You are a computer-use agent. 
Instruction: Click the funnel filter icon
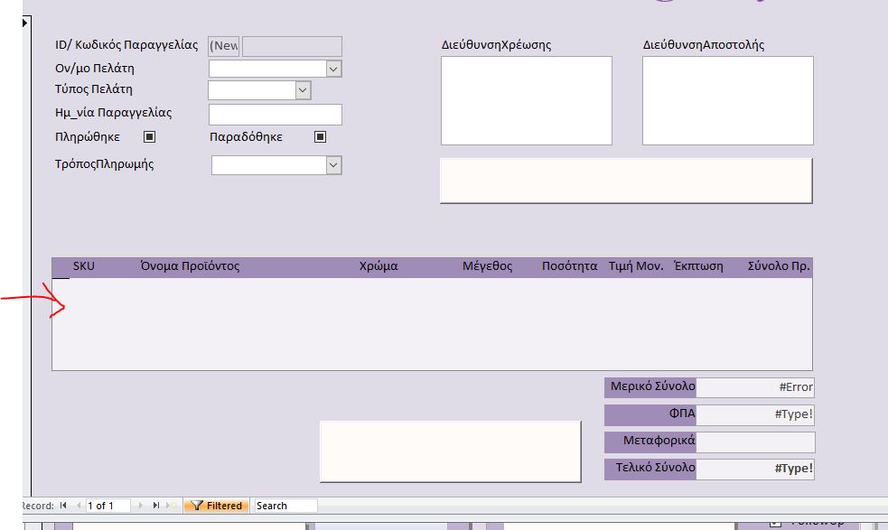coord(198,505)
